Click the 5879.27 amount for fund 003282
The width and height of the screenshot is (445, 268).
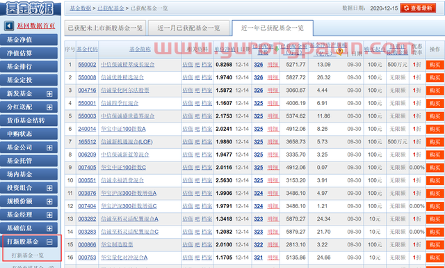pyautogui.click(x=296, y=219)
